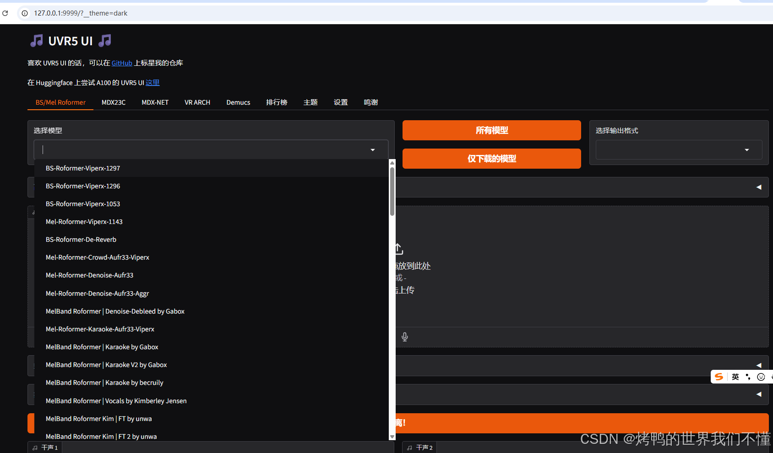This screenshot has height=453, width=773.
Task: Select MelBand Roformer Vocals by Kimberley Jensen
Action: click(212, 401)
